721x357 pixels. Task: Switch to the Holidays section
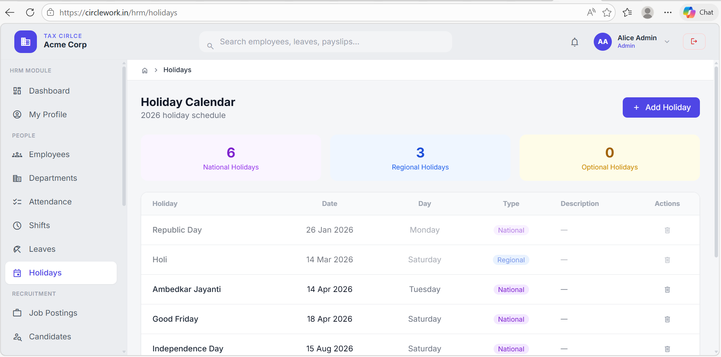[x=45, y=272]
